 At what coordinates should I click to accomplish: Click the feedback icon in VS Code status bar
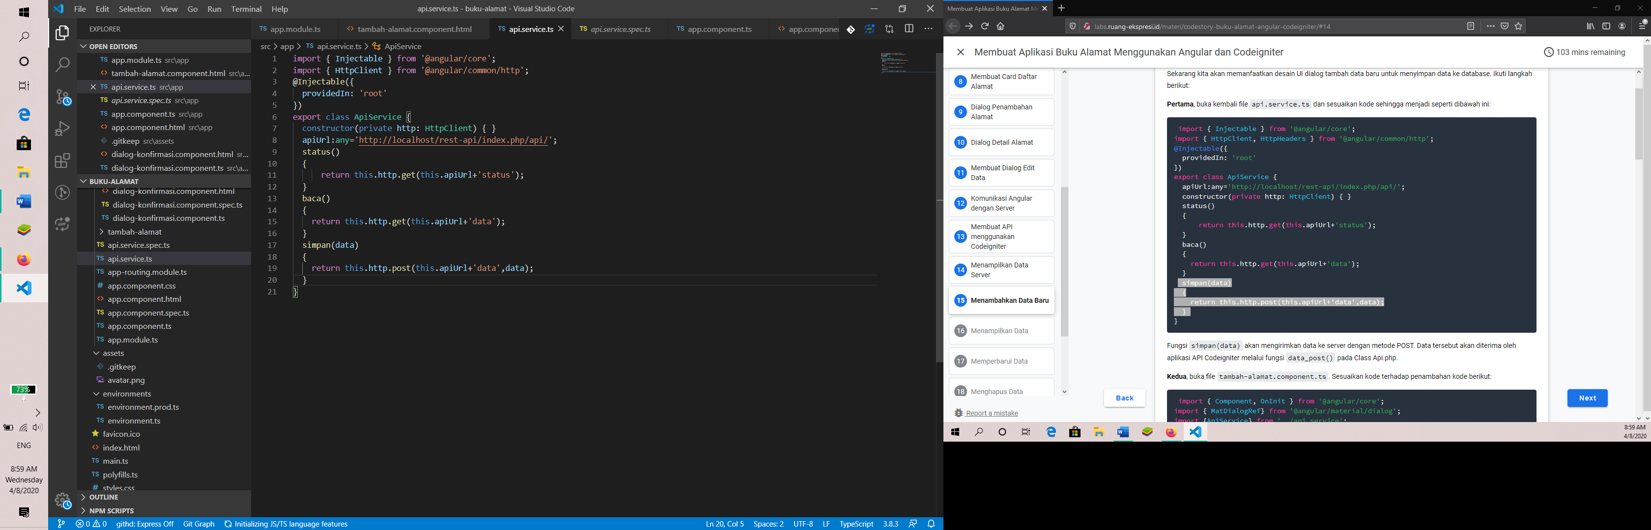coord(912,524)
